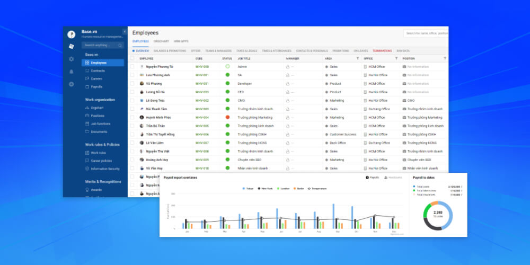This screenshot has height=265, width=530.
Task: Click the user avatar at top left
Action: pyautogui.click(x=71, y=34)
